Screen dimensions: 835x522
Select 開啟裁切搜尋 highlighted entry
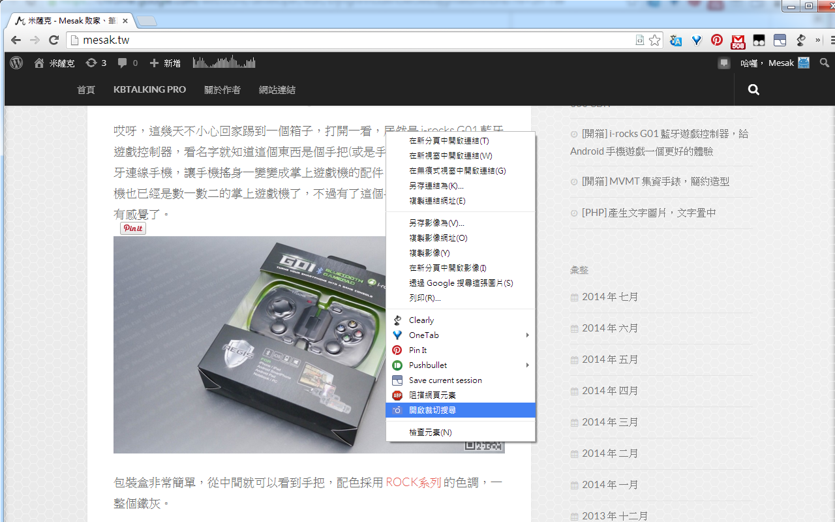pos(461,410)
